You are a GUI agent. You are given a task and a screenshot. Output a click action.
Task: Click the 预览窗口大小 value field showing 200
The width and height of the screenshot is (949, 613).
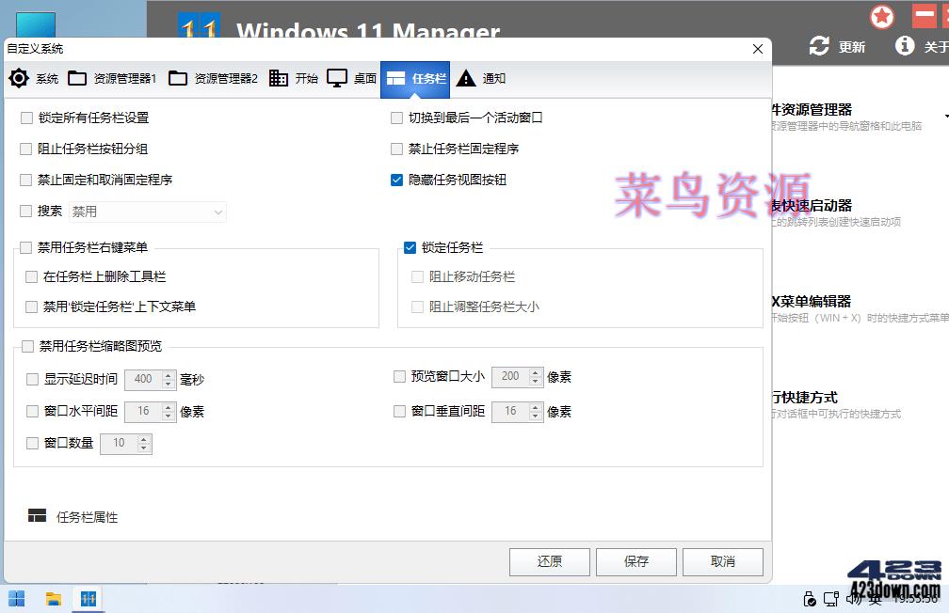click(512, 376)
